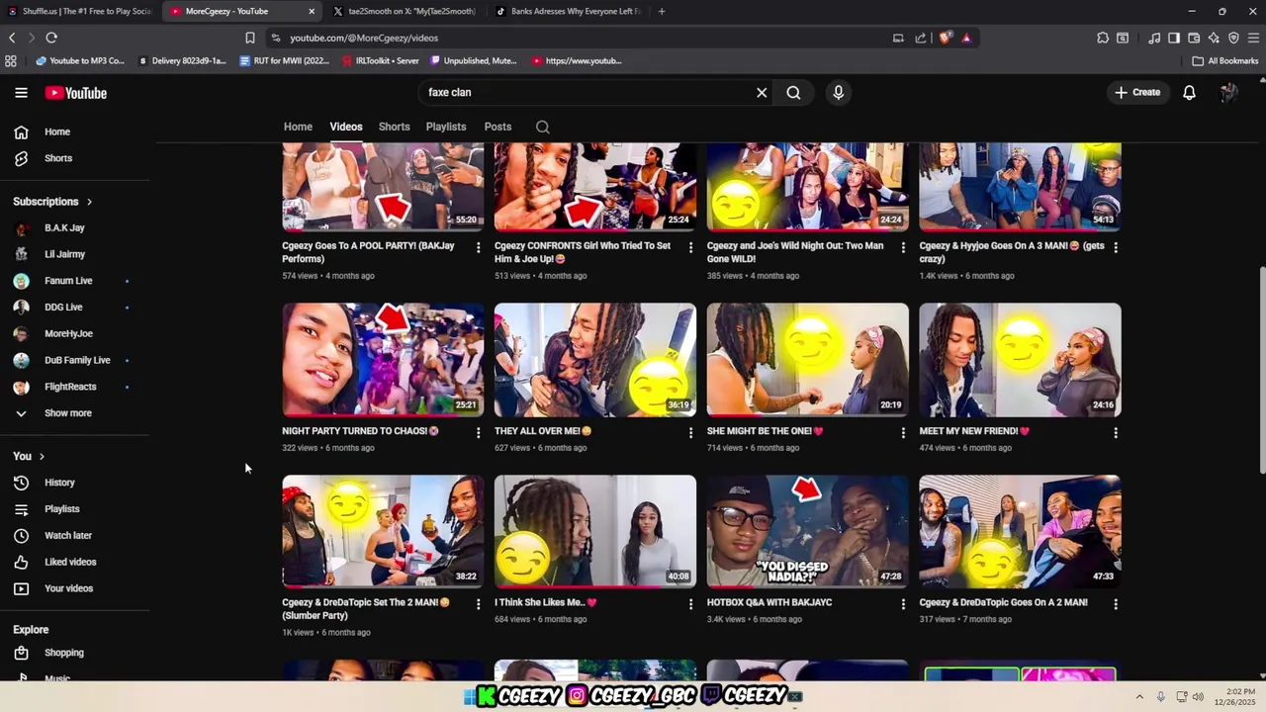Open more options for 3 MAN video
1266x712 pixels.
click(x=1116, y=247)
